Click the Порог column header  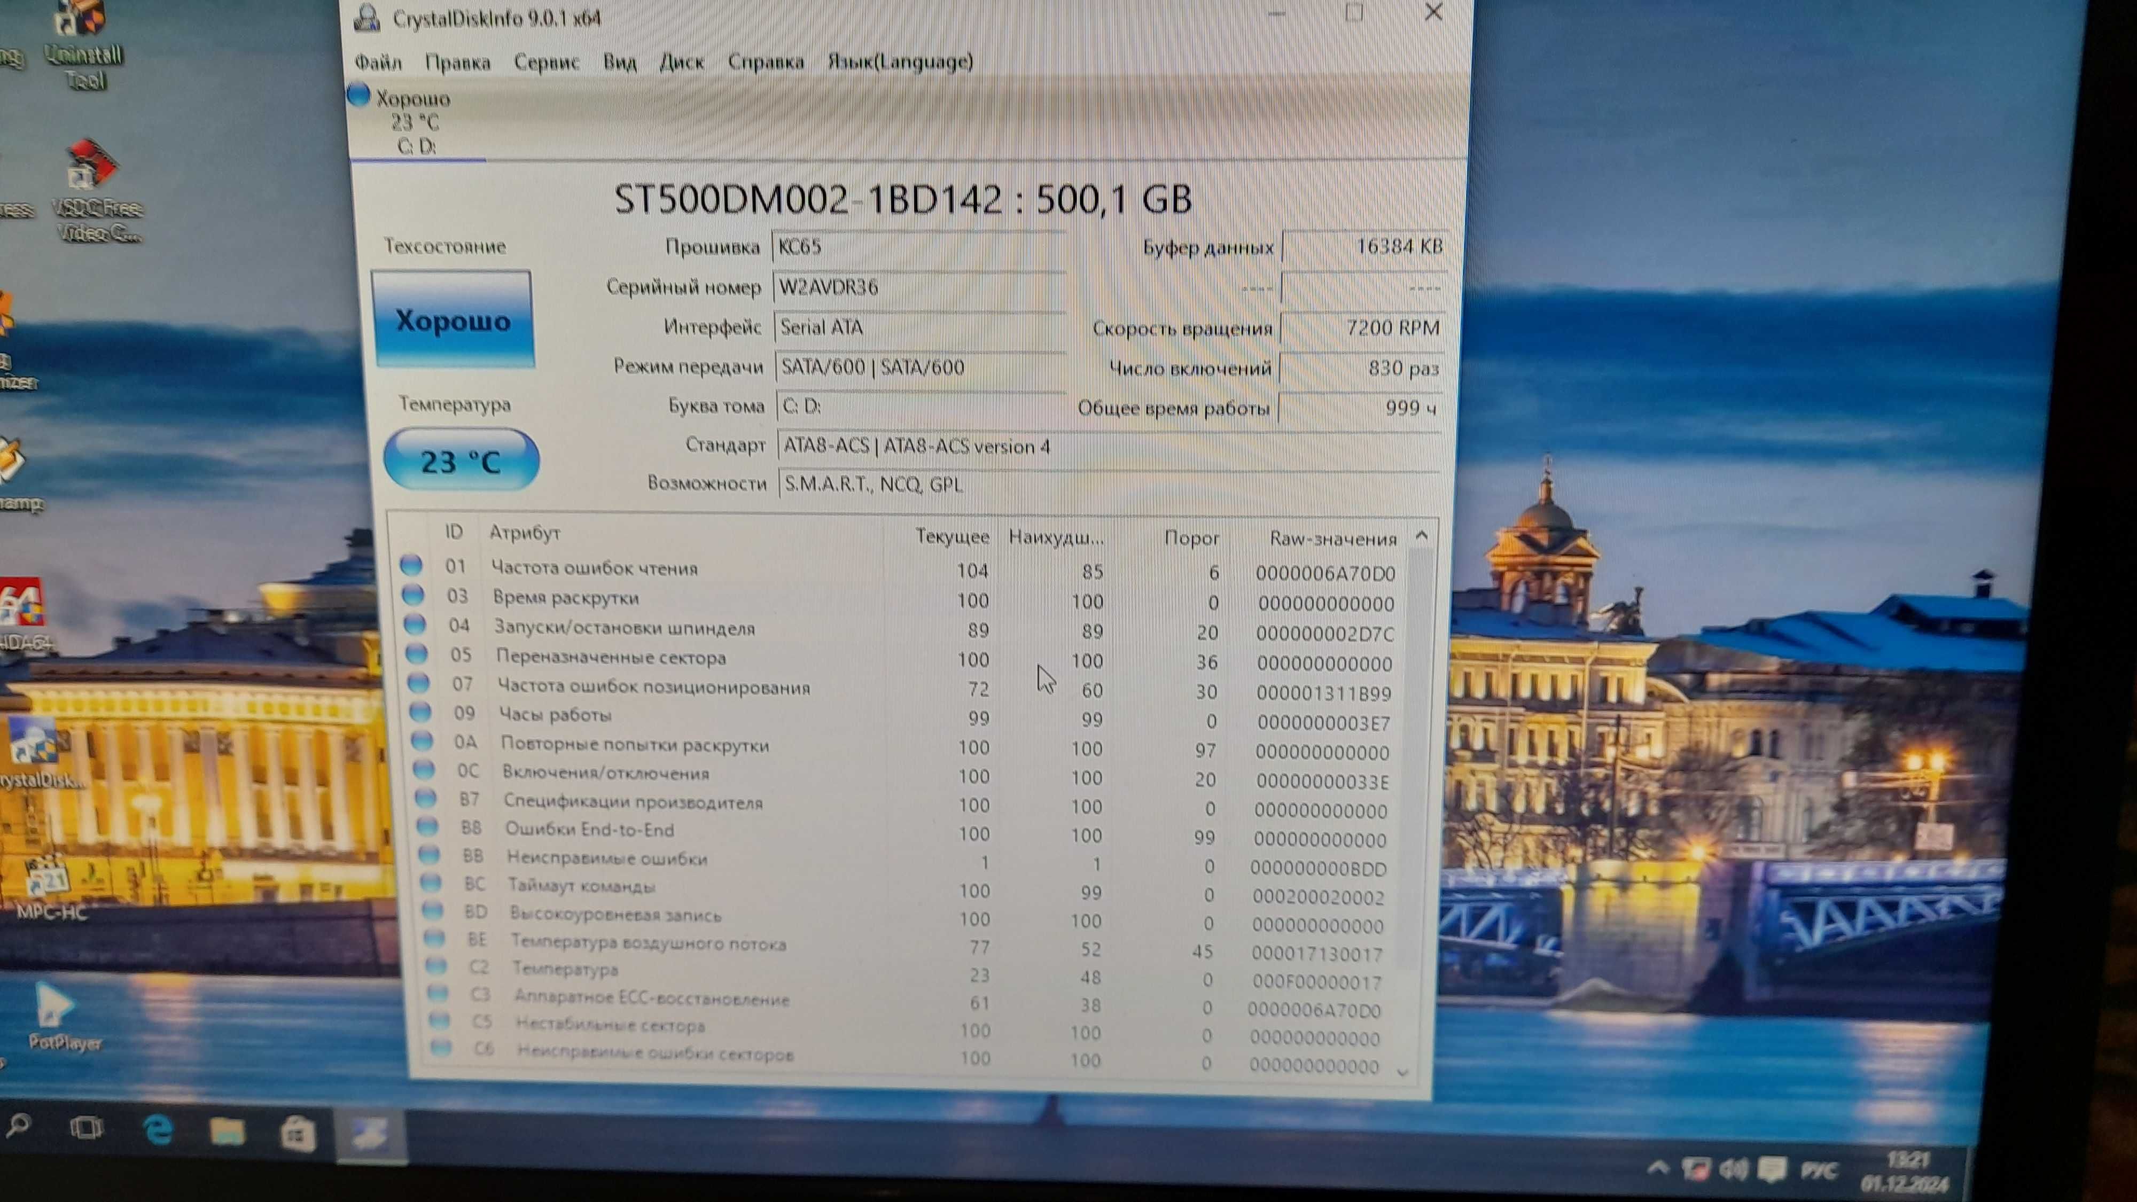[1191, 538]
